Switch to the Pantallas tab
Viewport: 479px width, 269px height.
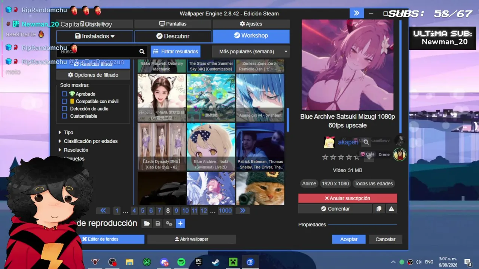coord(173,24)
